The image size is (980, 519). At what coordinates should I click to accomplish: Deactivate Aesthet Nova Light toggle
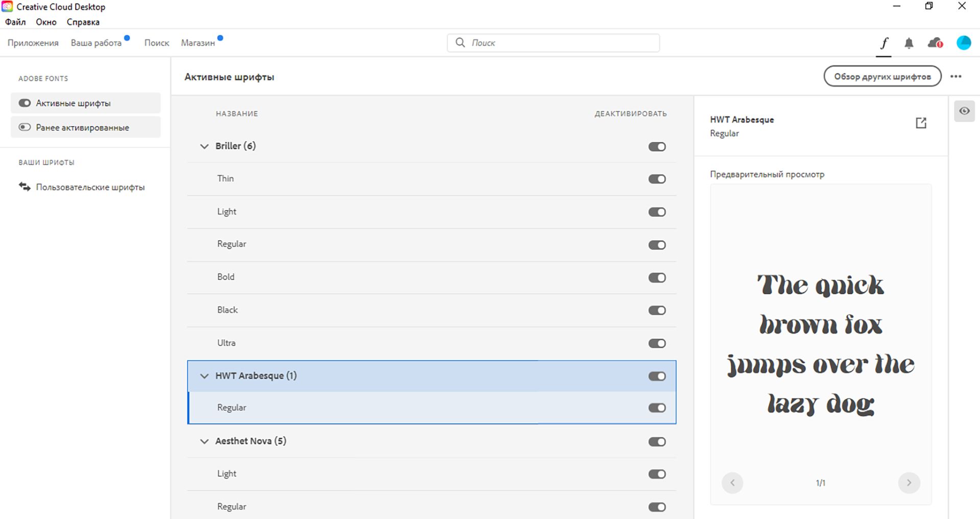[657, 474]
